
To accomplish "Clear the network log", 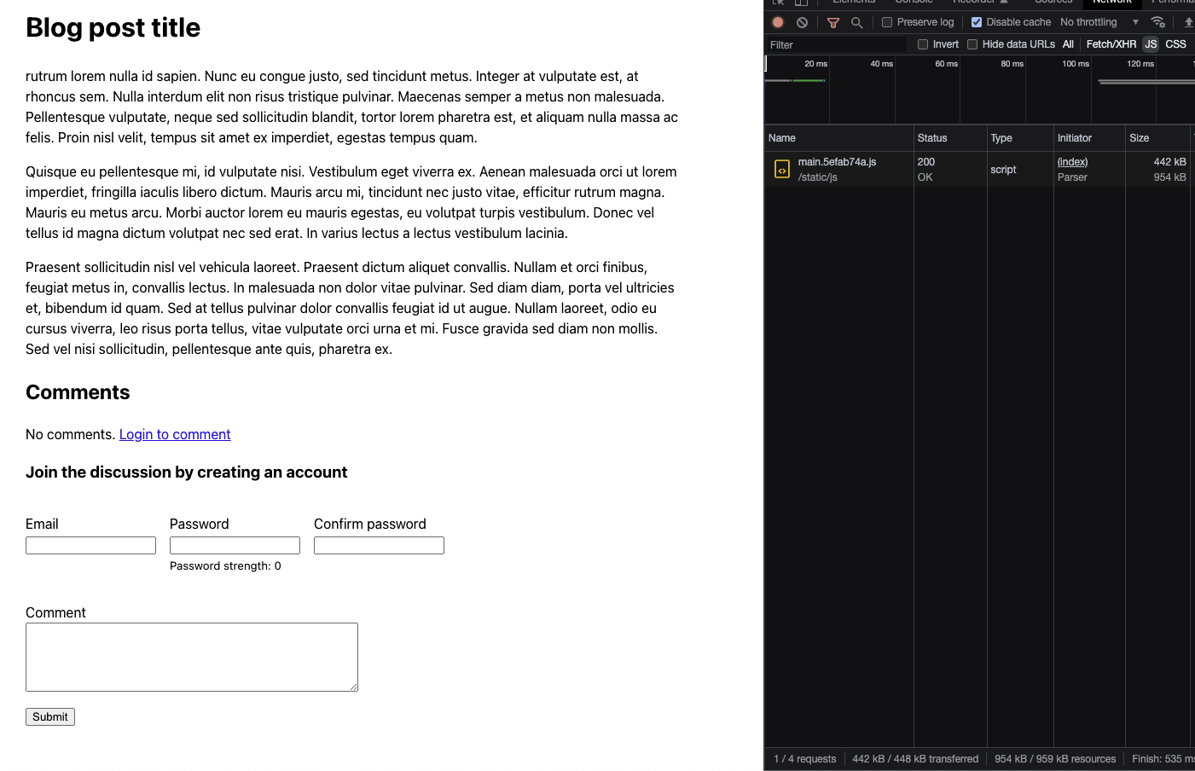I will click(802, 22).
